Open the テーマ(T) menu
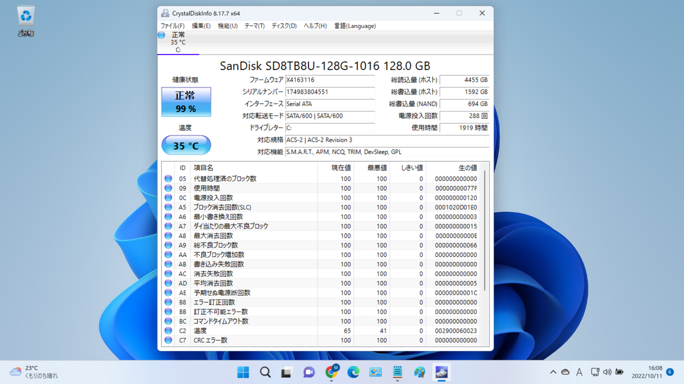 point(253,26)
